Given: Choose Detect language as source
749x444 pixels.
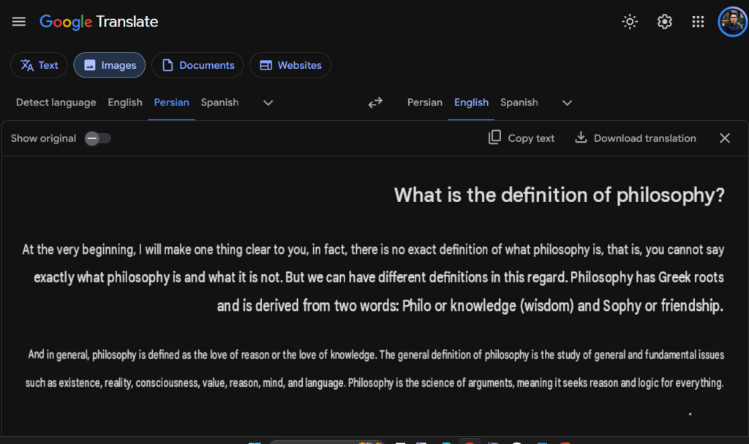Looking at the screenshot, I should pyautogui.click(x=56, y=102).
